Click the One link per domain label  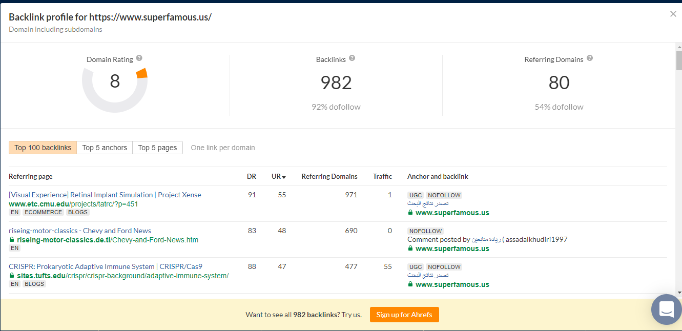[x=223, y=148]
